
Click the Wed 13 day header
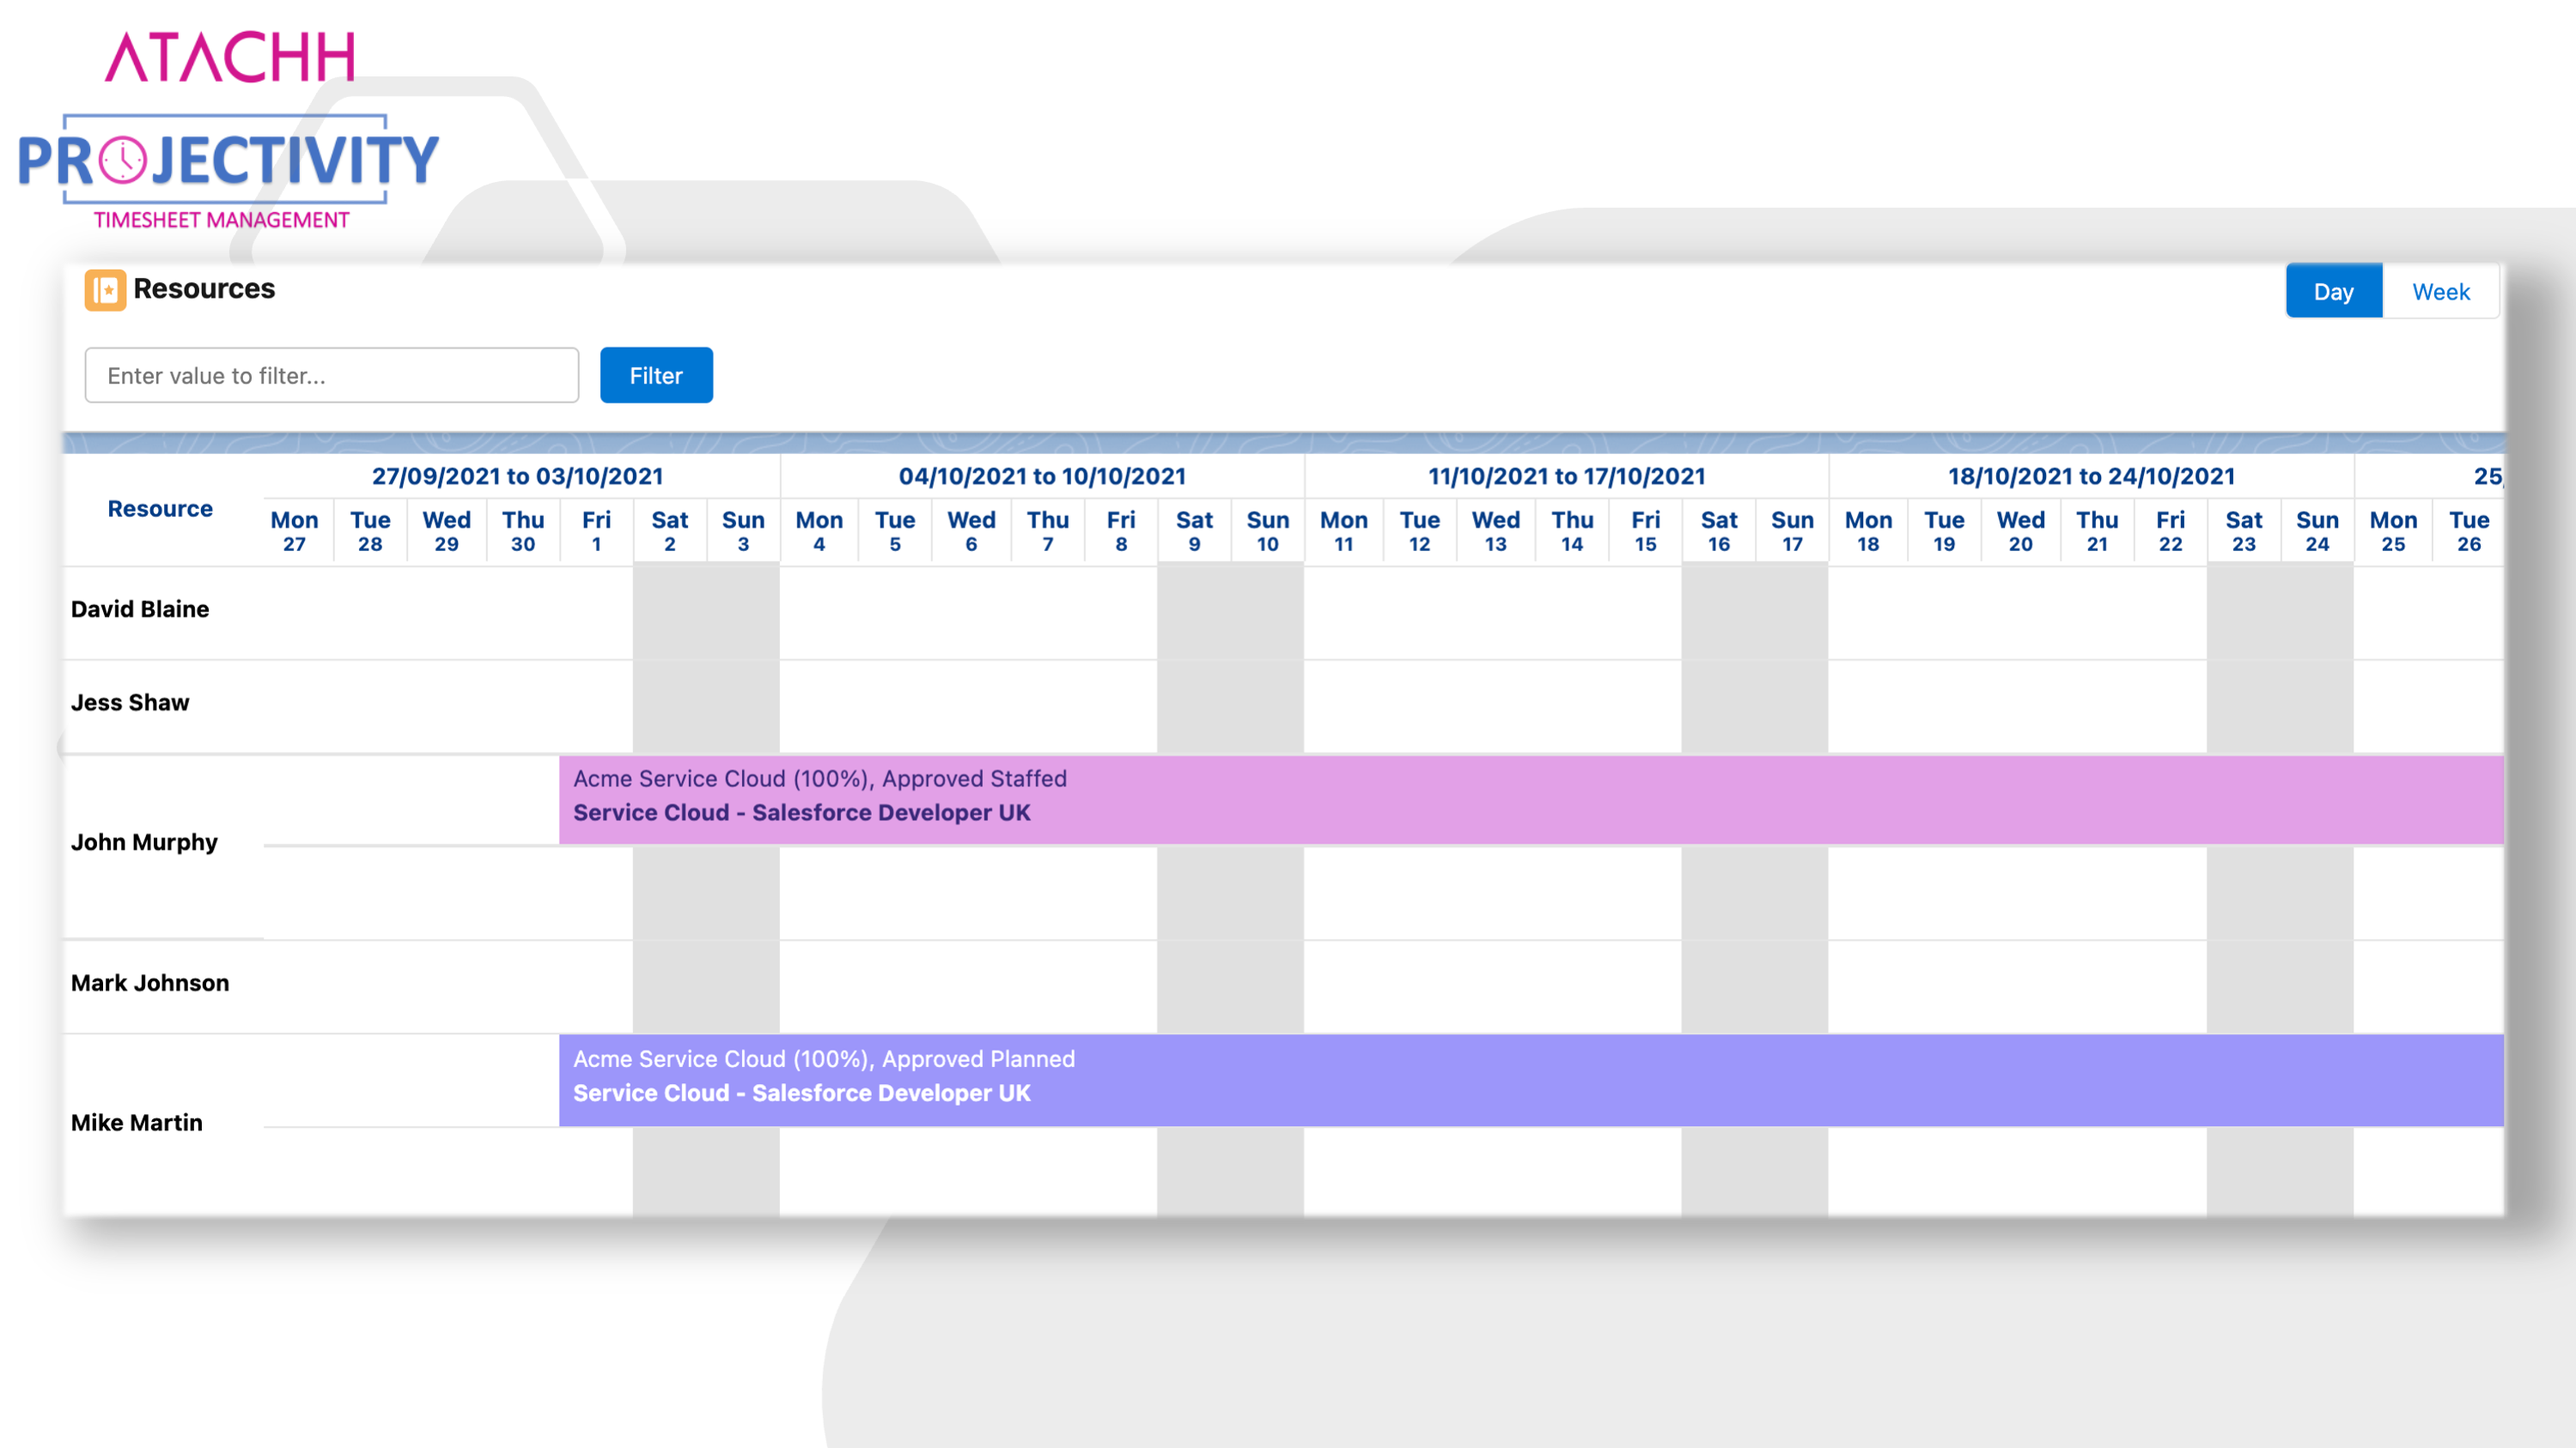pos(1496,530)
